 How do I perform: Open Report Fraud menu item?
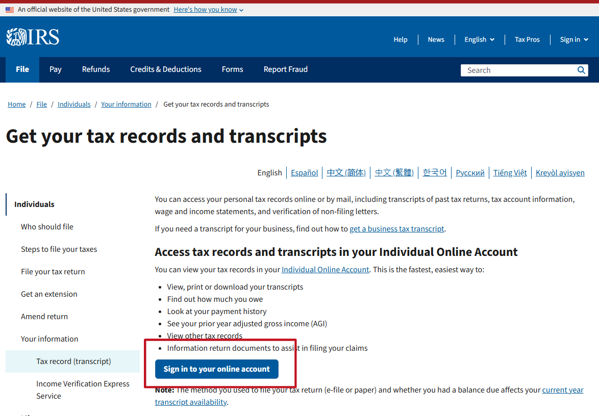pos(285,69)
